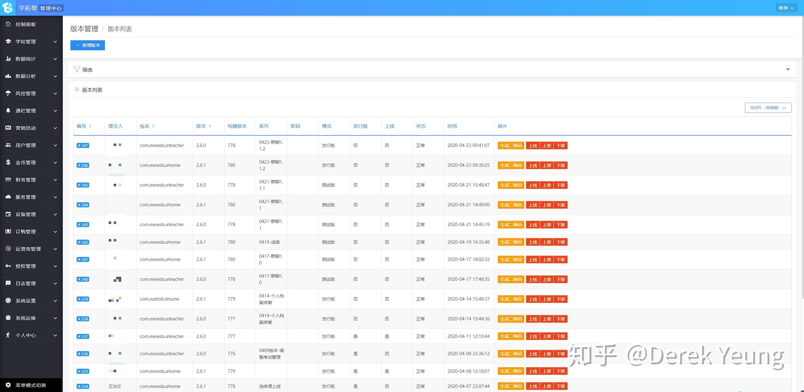This screenshot has height=392, width=804.
Task: Click the 学拓帮 logo icon at top left
Action: (x=8, y=8)
